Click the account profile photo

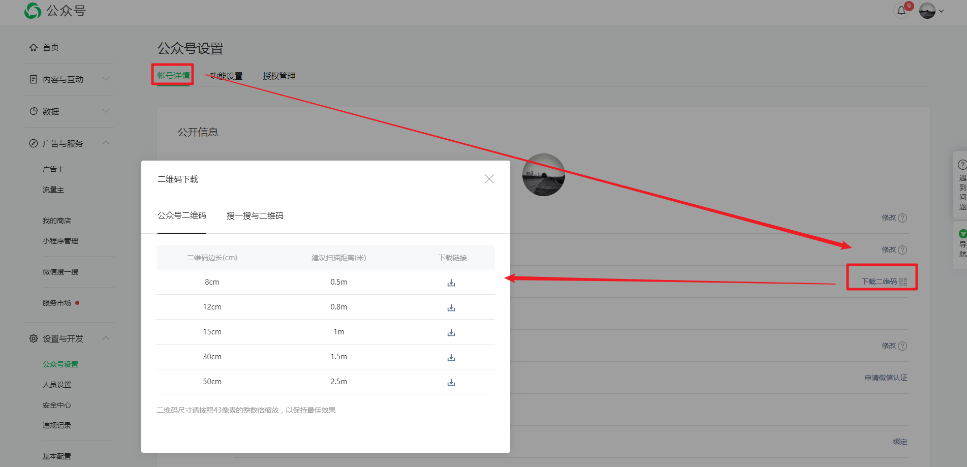[544, 175]
